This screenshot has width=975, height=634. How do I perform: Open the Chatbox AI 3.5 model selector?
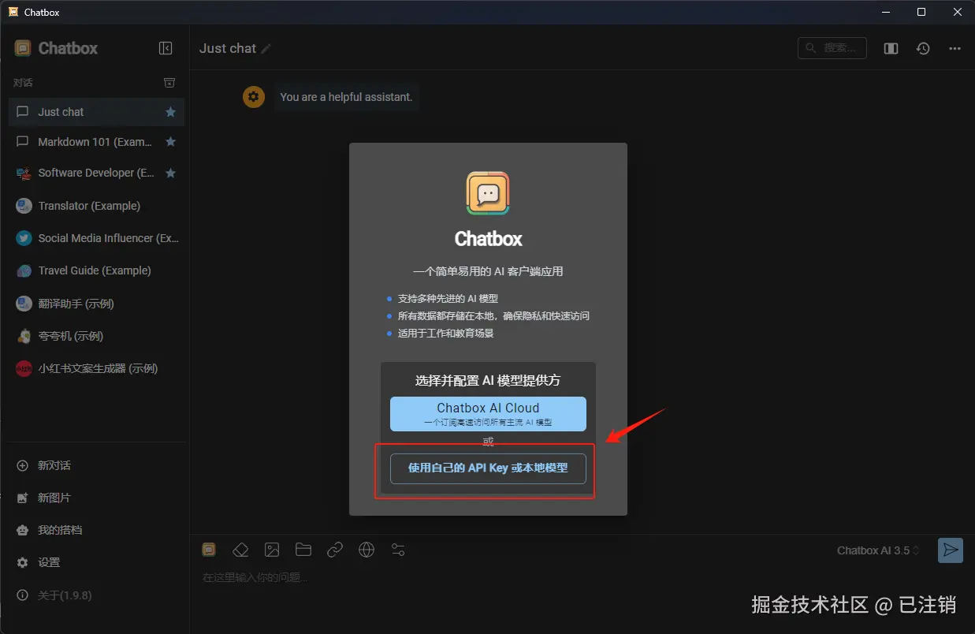[x=878, y=550]
